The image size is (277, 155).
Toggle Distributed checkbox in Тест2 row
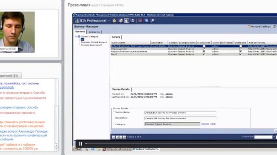(241, 54)
